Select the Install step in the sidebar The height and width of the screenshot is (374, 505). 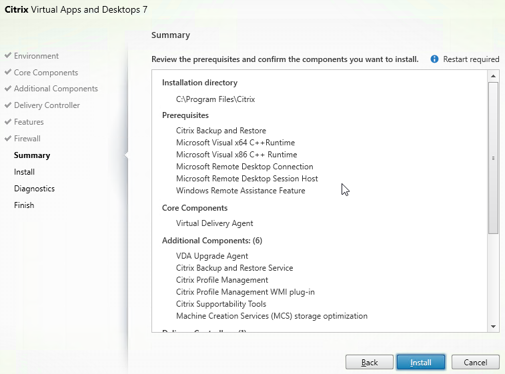click(x=24, y=172)
